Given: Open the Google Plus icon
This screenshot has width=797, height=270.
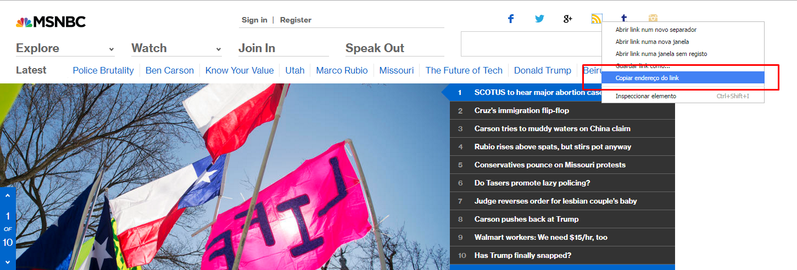Looking at the screenshot, I should (568, 19).
